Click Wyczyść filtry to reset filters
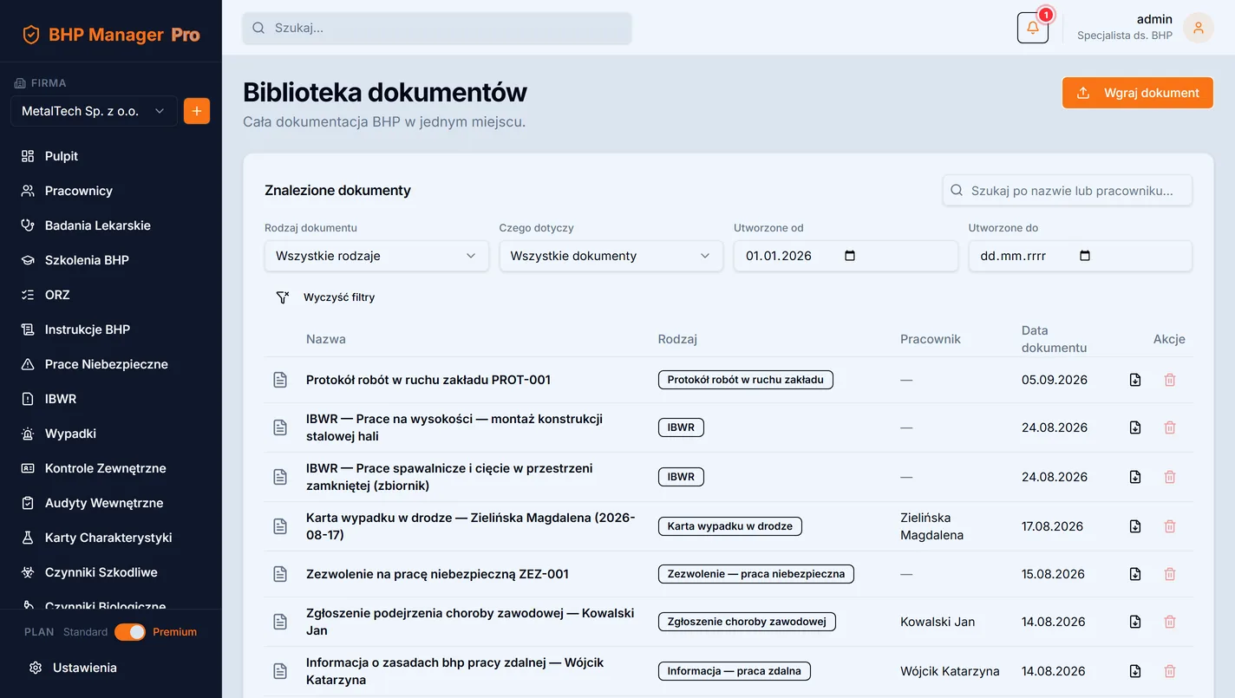 pos(339,297)
